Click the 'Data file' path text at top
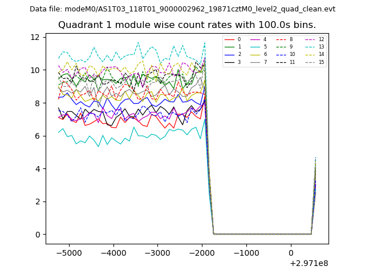Image resolution: width=365 pixels, height=274 pixels. pos(182,9)
